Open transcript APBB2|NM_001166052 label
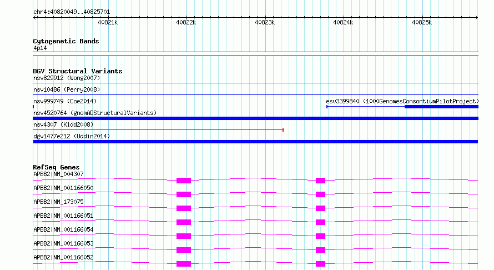The height and width of the screenshot is (270, 494). click(63, 257)
